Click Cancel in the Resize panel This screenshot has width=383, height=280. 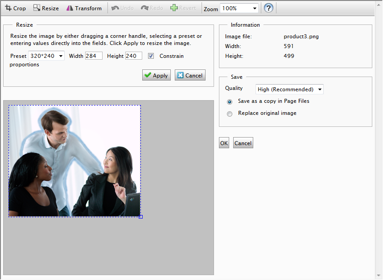[x=190, y=75]
